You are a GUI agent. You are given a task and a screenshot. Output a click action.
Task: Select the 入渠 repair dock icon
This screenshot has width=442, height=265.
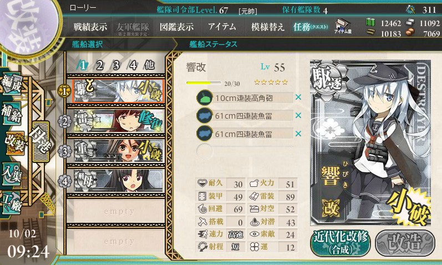point(12,173)
